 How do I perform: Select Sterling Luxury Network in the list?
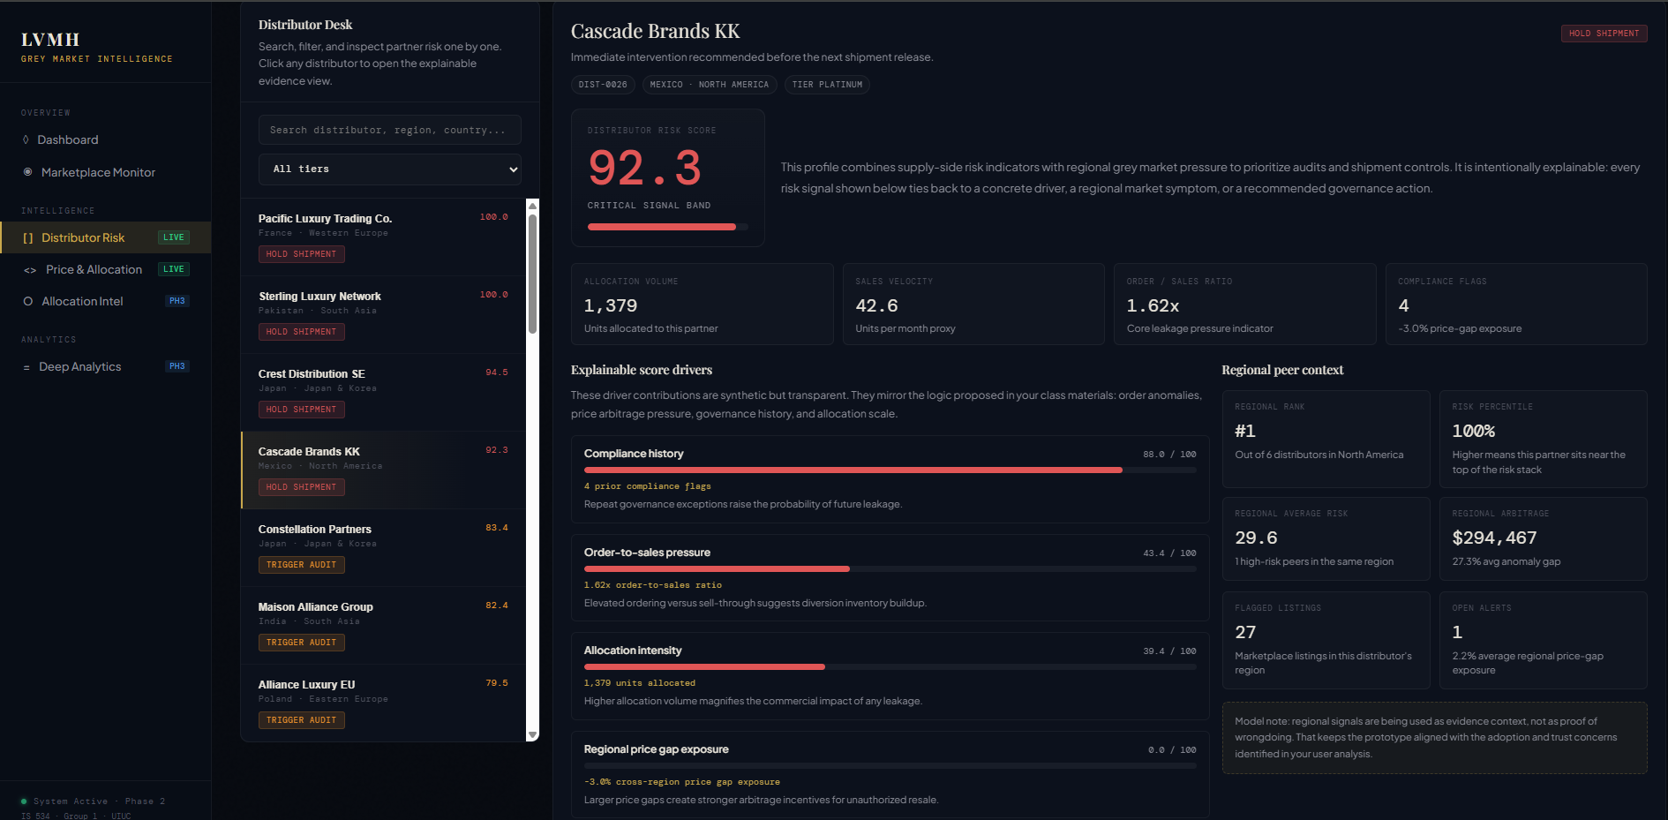(383, 315)
